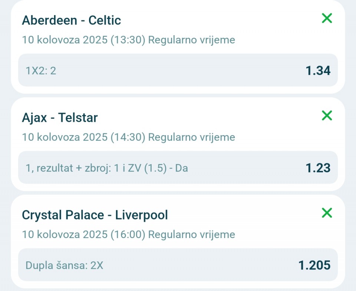Open the Crystal Palace - Liverpool match title

(x=95, y=215)
